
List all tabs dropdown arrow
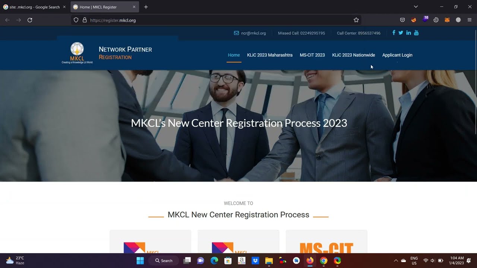click(416, 7)
